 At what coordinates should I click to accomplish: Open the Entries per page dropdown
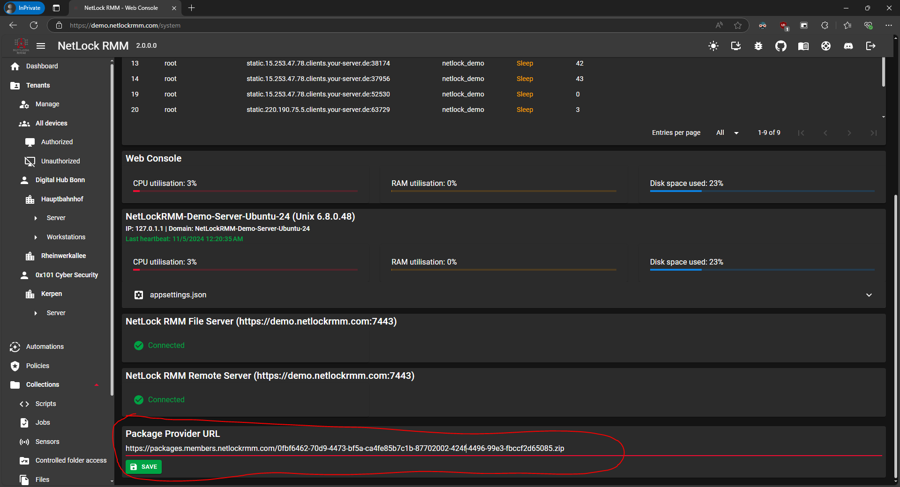tap(727, 133)
